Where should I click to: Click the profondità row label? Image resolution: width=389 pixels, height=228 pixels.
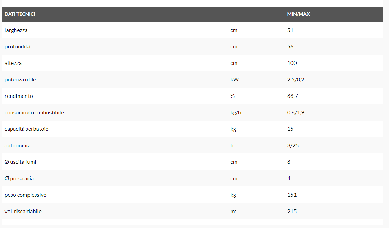pyautogui.click(x=18, y=47)
